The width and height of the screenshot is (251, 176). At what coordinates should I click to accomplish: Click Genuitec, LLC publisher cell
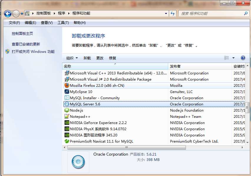pyautogui.click(x=181, y=92)
